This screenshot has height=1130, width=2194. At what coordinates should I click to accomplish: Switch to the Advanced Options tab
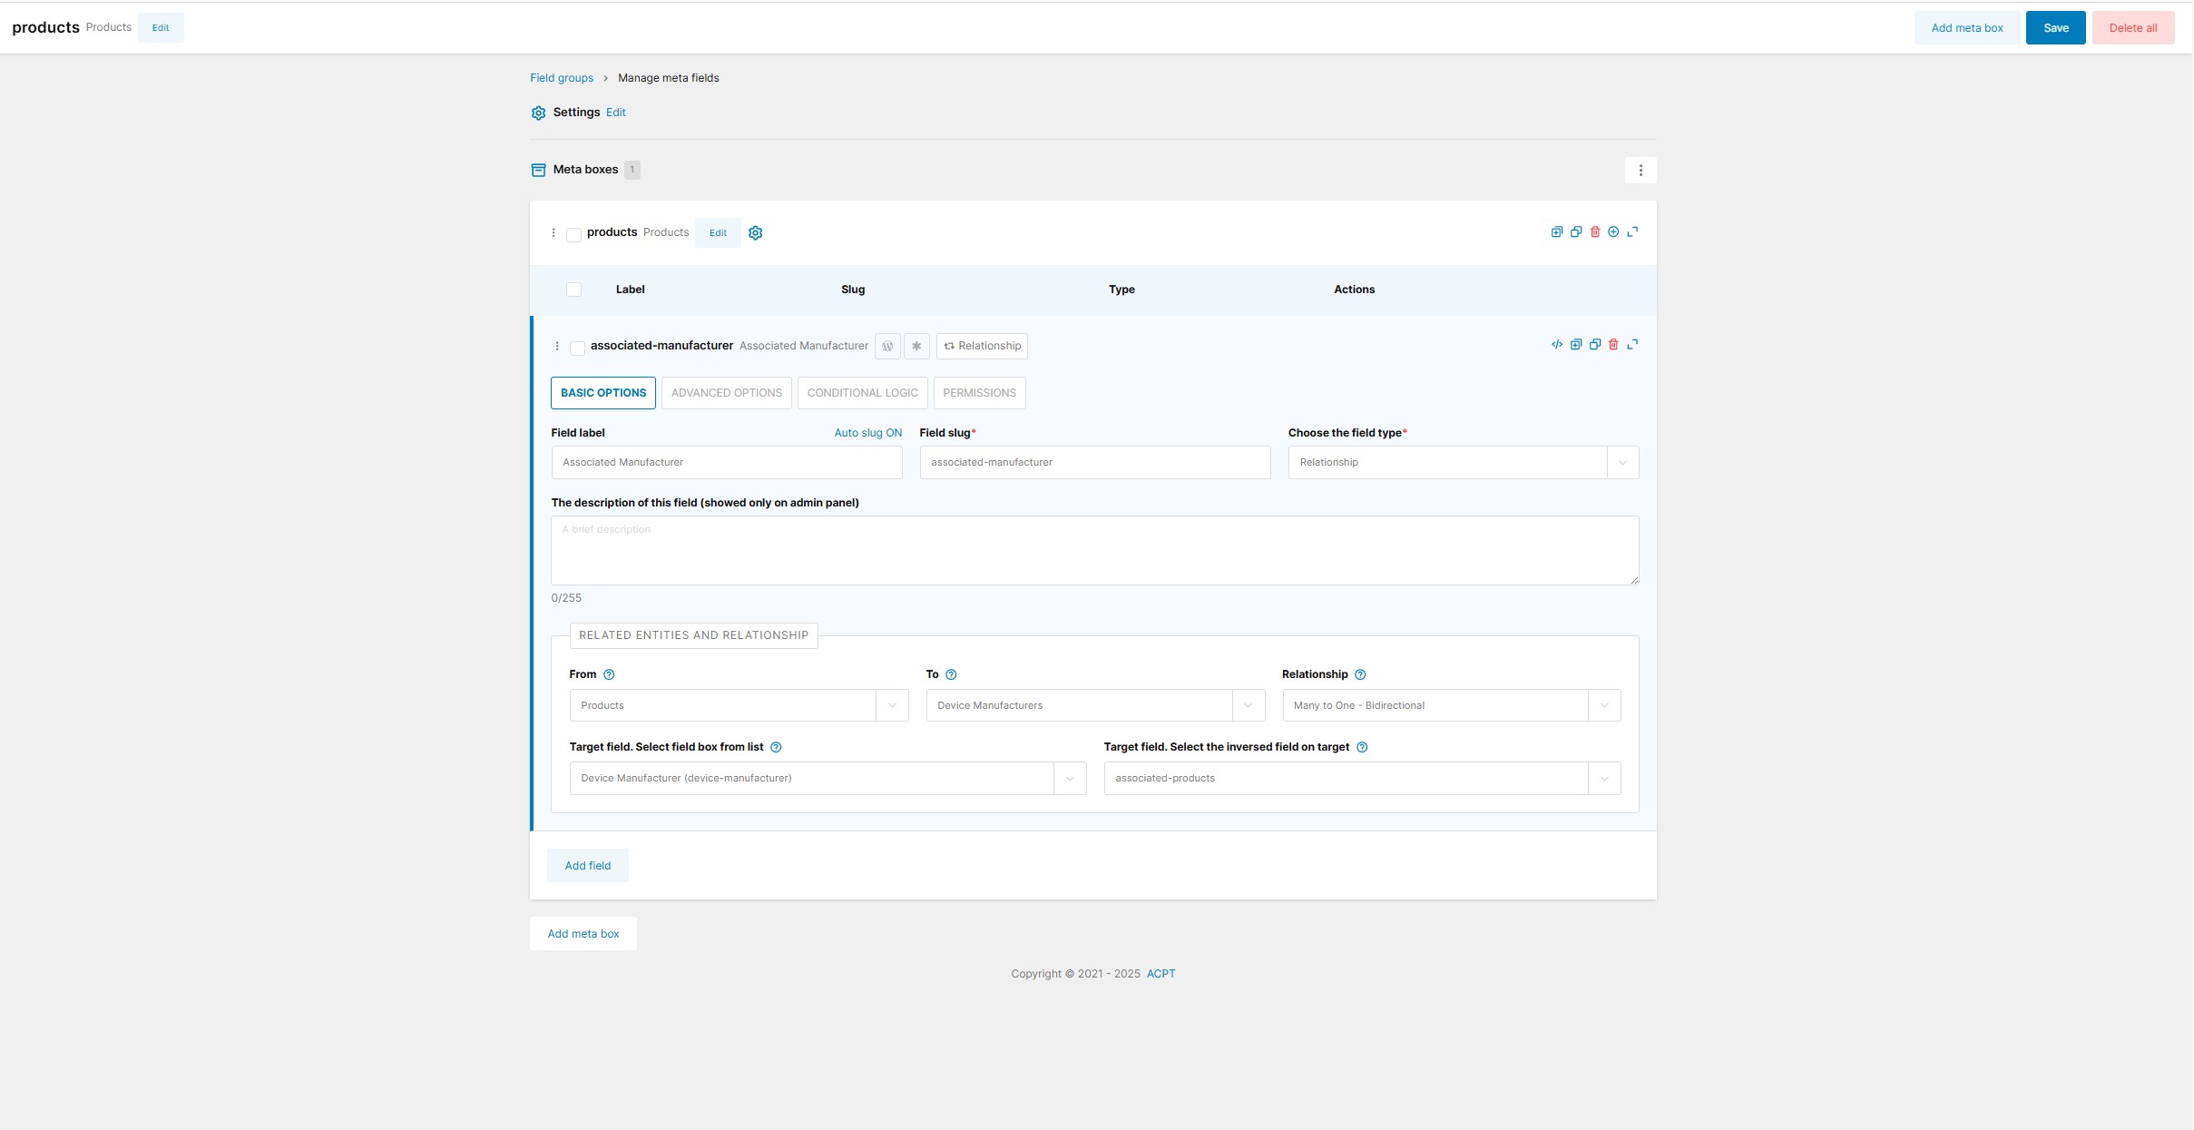[x=726, y=393]
